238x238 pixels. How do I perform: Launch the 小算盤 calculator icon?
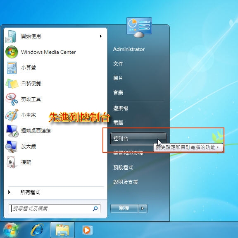coord(12,67)
